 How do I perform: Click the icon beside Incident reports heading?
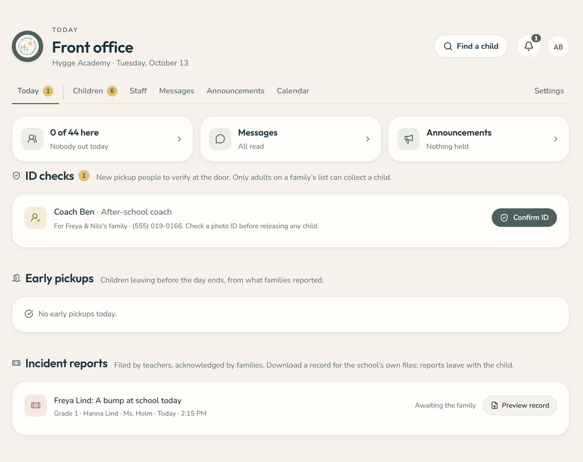[x=16, y=363]
